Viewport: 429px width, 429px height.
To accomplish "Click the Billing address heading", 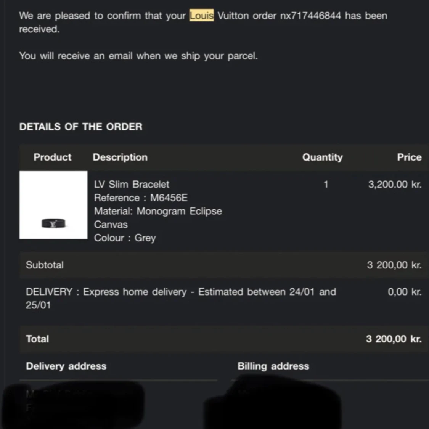I will [273, 366].
